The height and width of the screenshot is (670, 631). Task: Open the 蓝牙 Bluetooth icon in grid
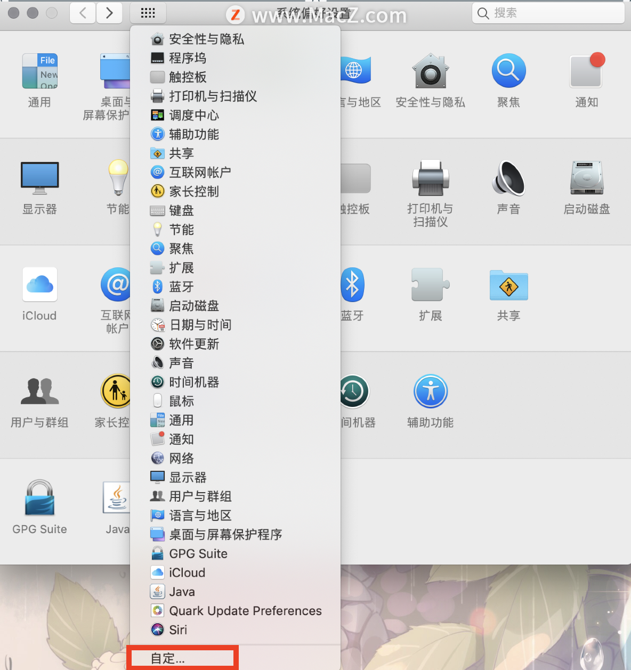click(x=352, y=284)
